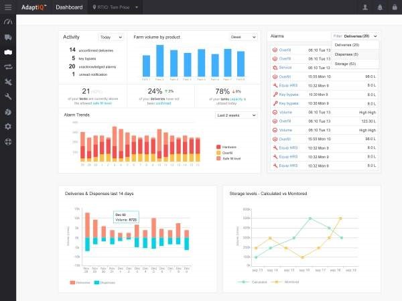Open the wrench maintenance sidebar icon
The height and width of the screenshot is (301, 402).
[x=8, y=97]
